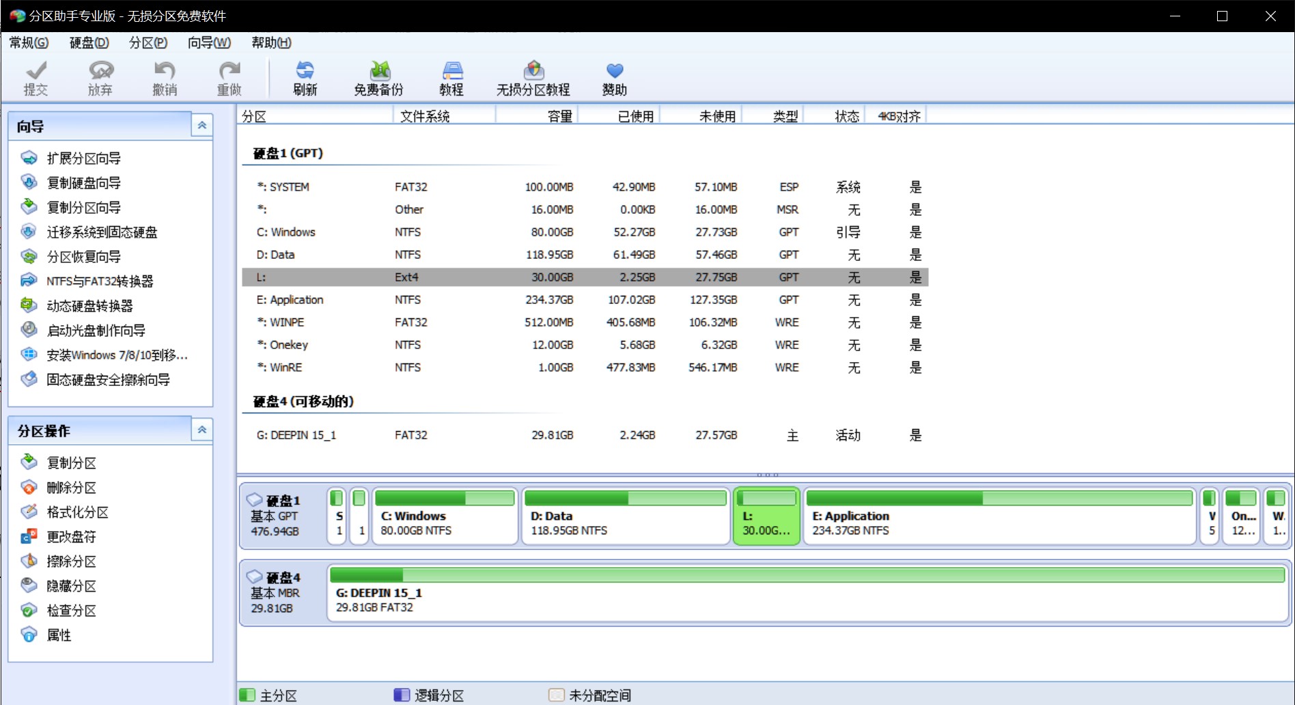Screen dimensions: 1295x705
Task: Collapse the 向导 panel
Action: click(202, 125)
